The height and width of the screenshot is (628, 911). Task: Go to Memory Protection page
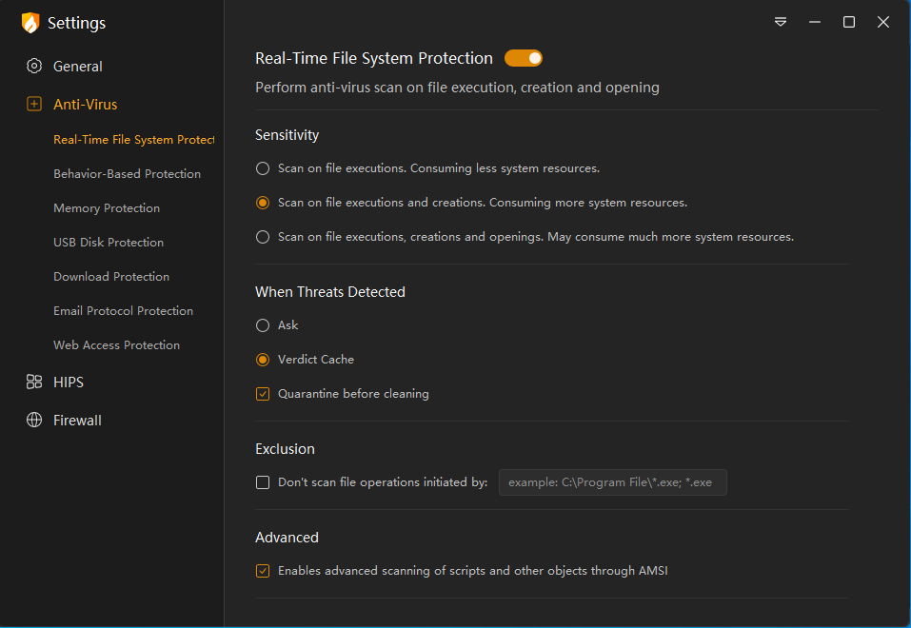[107, 208]
